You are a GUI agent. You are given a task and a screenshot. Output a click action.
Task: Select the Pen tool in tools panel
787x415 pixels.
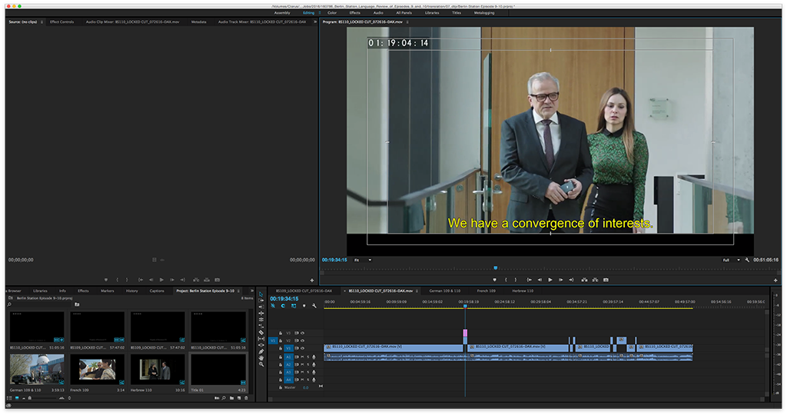click(x=261, y=351)
